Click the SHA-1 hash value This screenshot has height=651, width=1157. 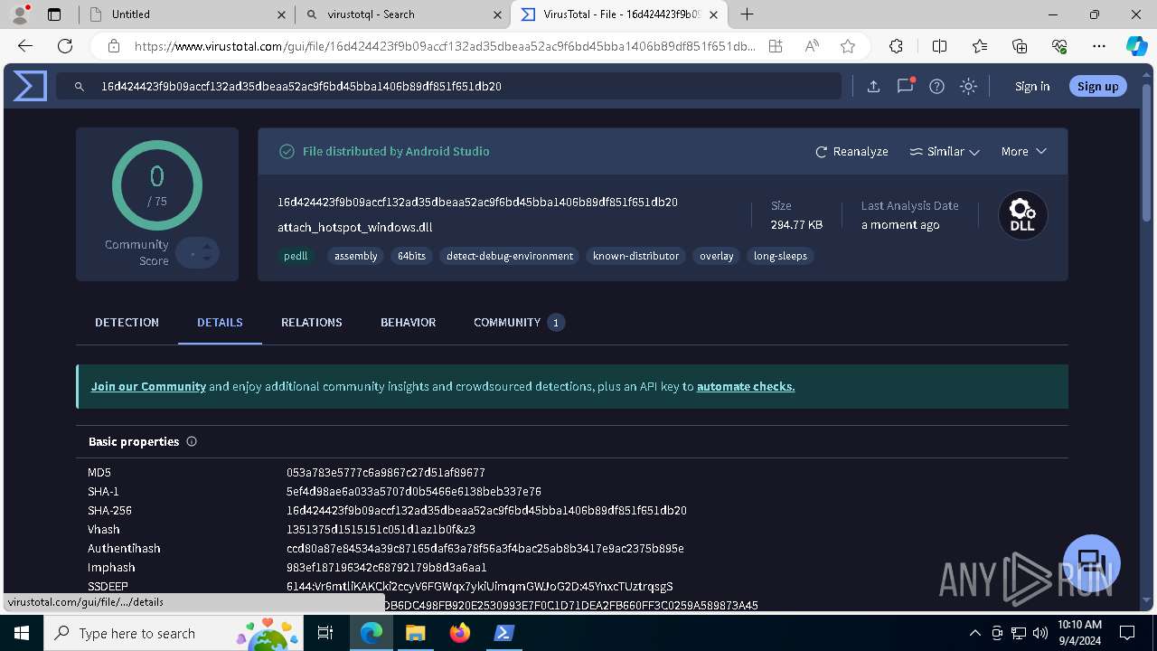[x=414, y=491]
